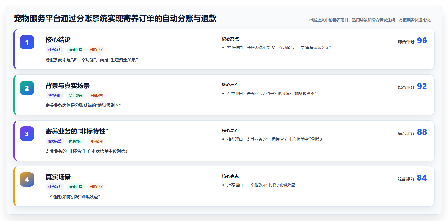This screenshot has height=221, width=448.
Task: Click 综合评分 label beside score 84
Action: 406,179
